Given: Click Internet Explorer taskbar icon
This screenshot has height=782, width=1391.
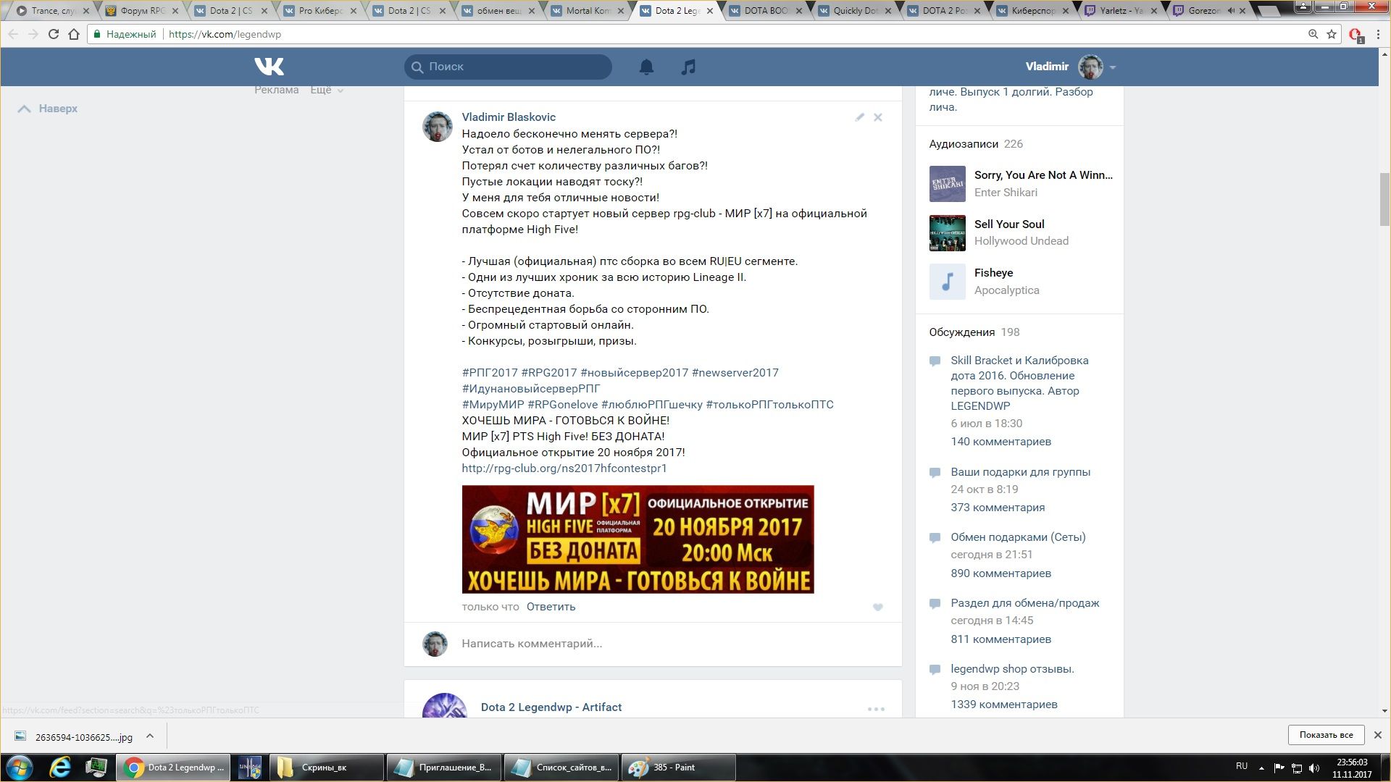Looking at the screenshot, I should pos(60,768).
